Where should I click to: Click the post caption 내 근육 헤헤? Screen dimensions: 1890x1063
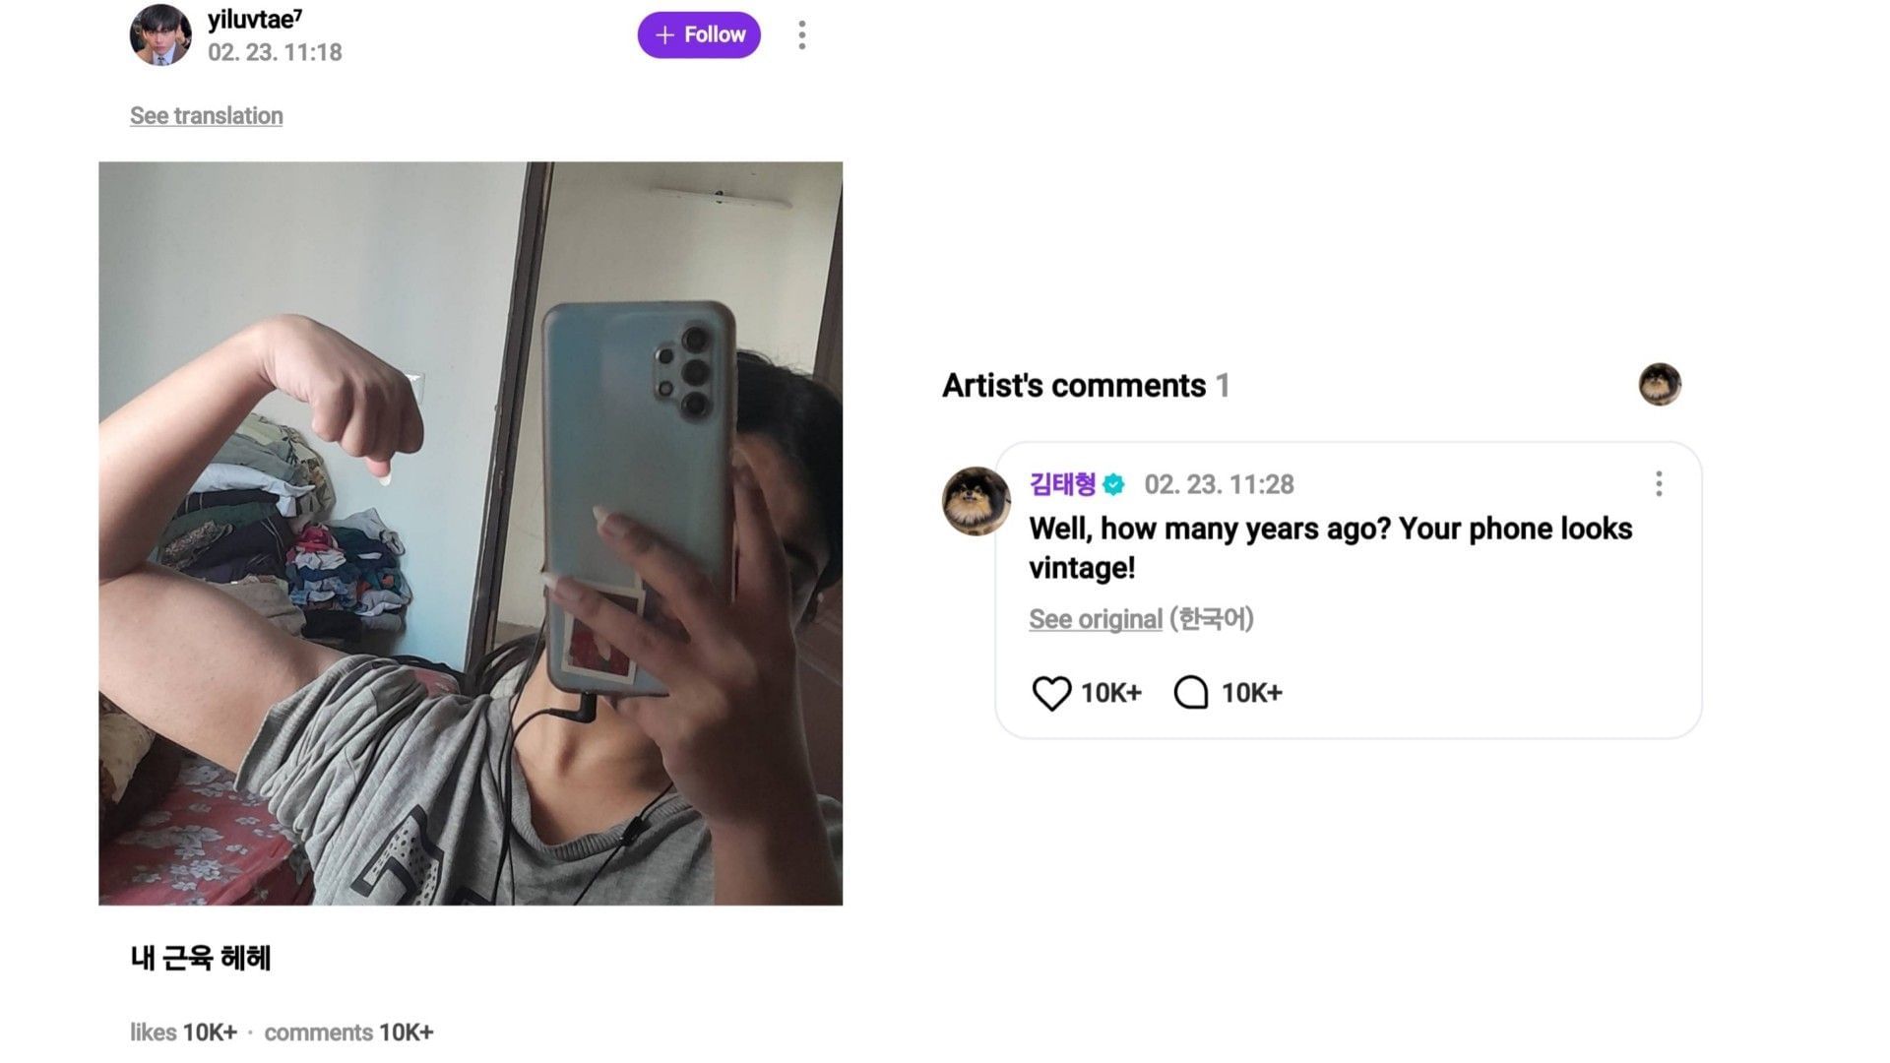click(x=201, y=959)
